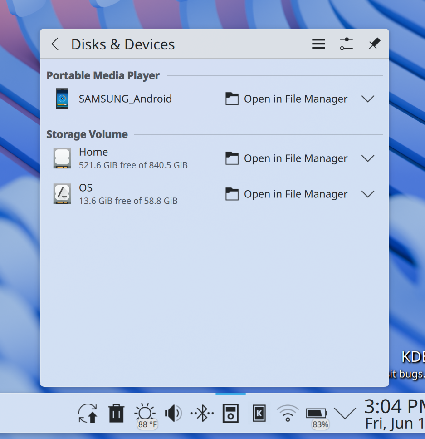The height and width of the screenshot is (439, 425).
Task: Open Home volume in File Manager
Action: click(286, 158)
